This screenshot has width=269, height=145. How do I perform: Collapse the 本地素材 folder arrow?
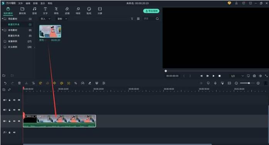click(x=2, y=30)
